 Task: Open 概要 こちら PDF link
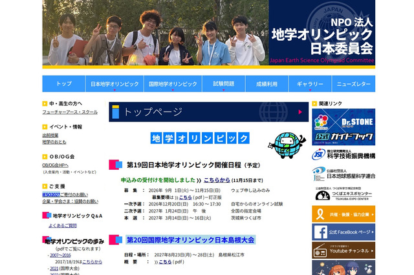click(165, 262)
